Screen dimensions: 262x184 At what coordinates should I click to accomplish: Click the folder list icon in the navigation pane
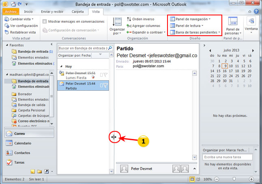point(39,171)
